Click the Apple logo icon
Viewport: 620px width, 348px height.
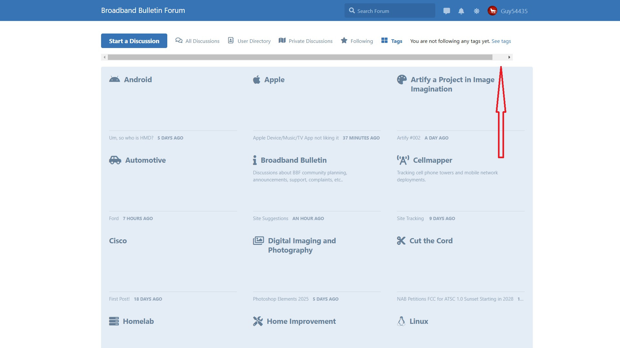[x=256, y=79]
